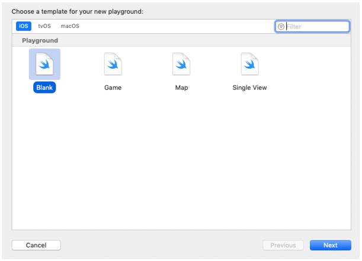
Task: Proceed with the Next button
Action: [x=331, y=245]
